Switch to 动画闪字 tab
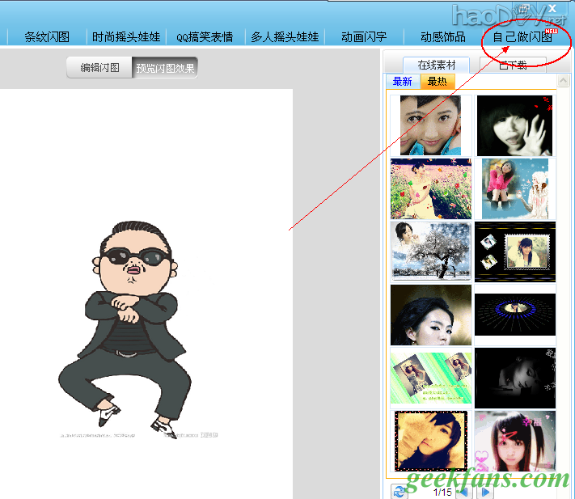This screenshot has width=575, height=499. [363, 36]
